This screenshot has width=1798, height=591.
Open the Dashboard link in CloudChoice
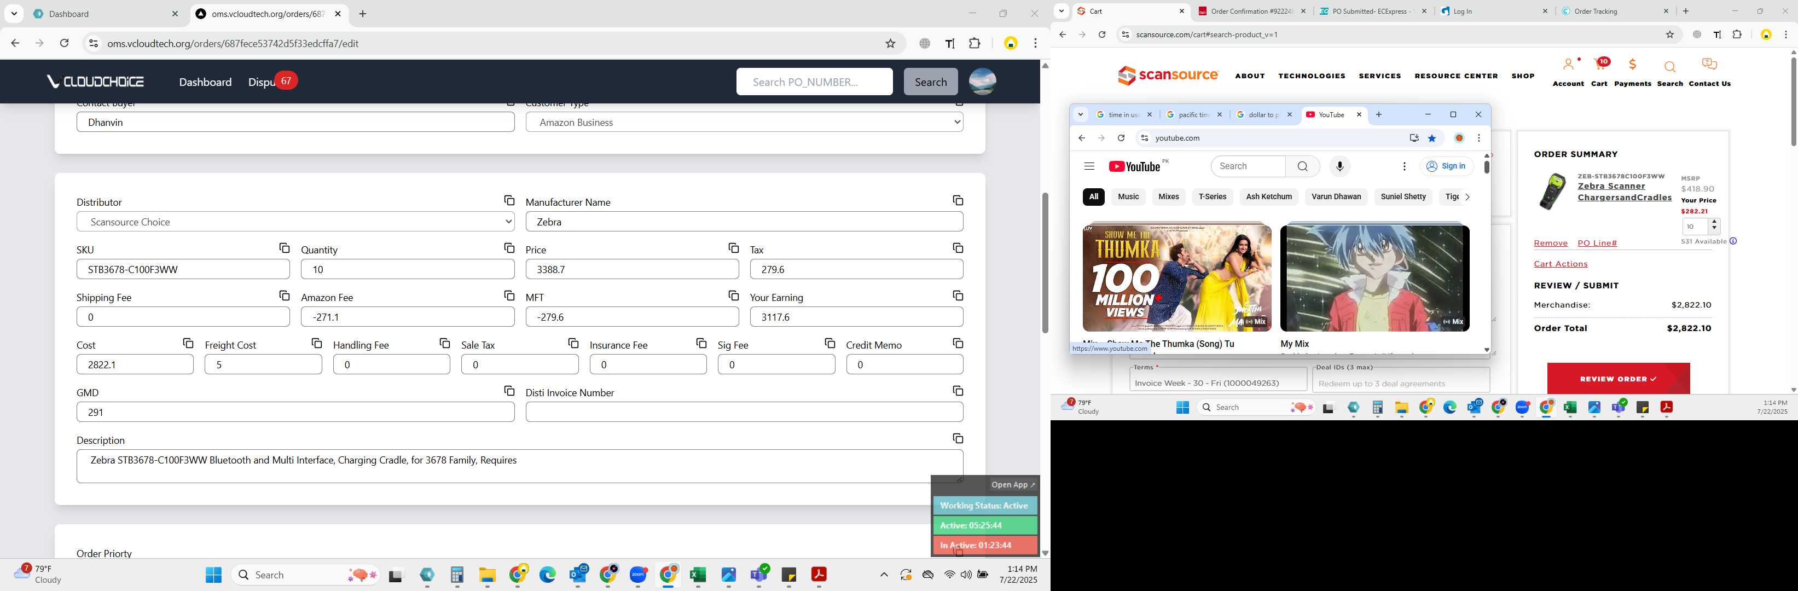point(205,82)
